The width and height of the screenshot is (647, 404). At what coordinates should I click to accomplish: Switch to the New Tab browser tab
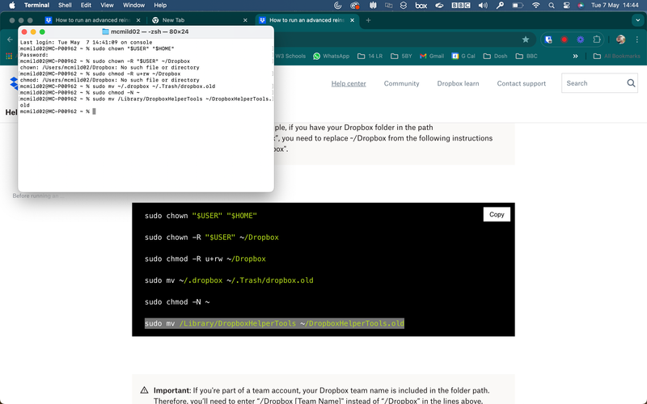178,20
